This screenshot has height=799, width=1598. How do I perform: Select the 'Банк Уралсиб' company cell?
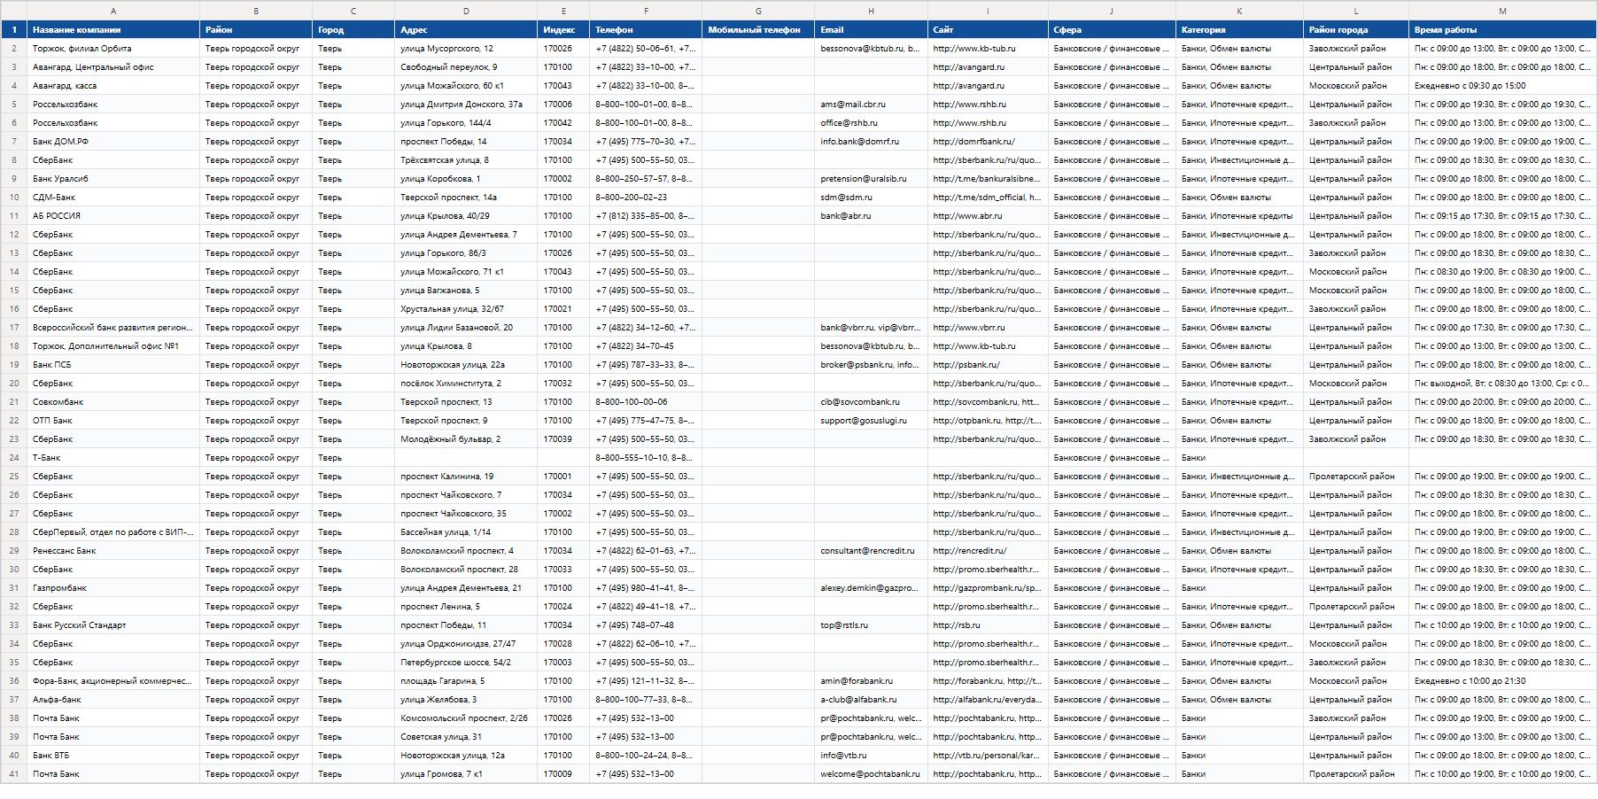(113, 179)
